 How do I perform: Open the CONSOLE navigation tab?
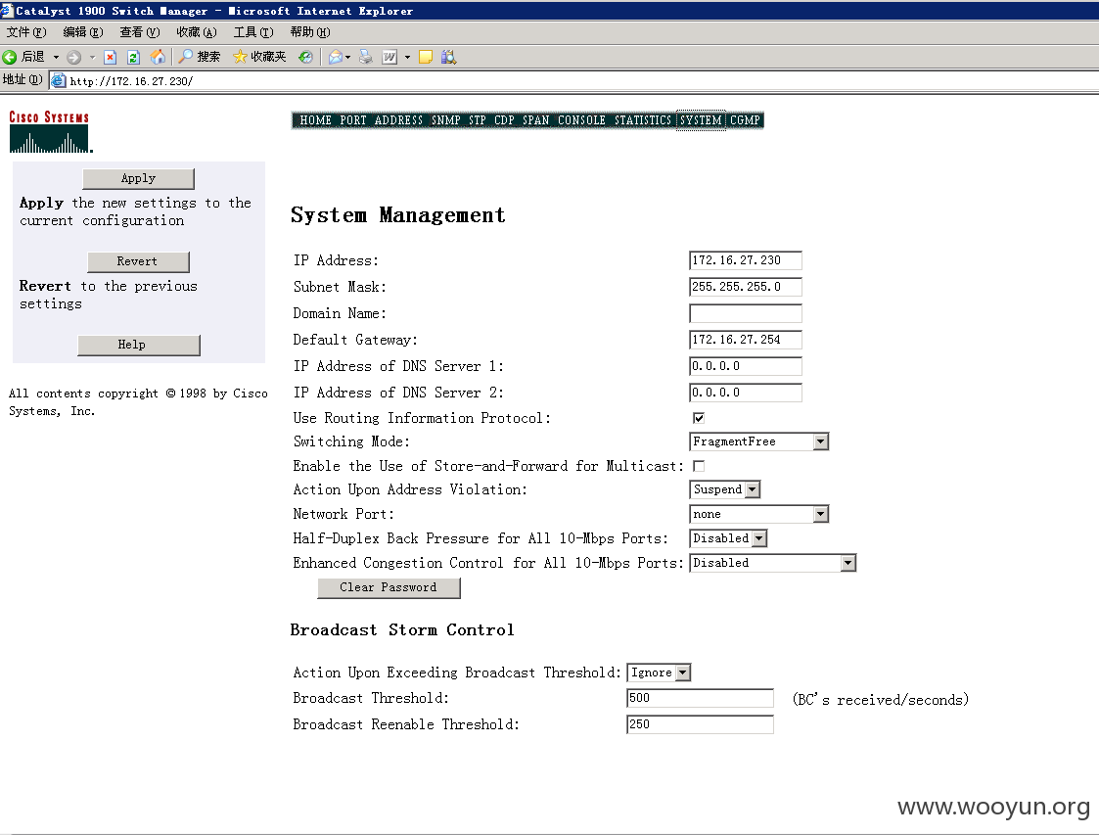[x=581, y=120]
